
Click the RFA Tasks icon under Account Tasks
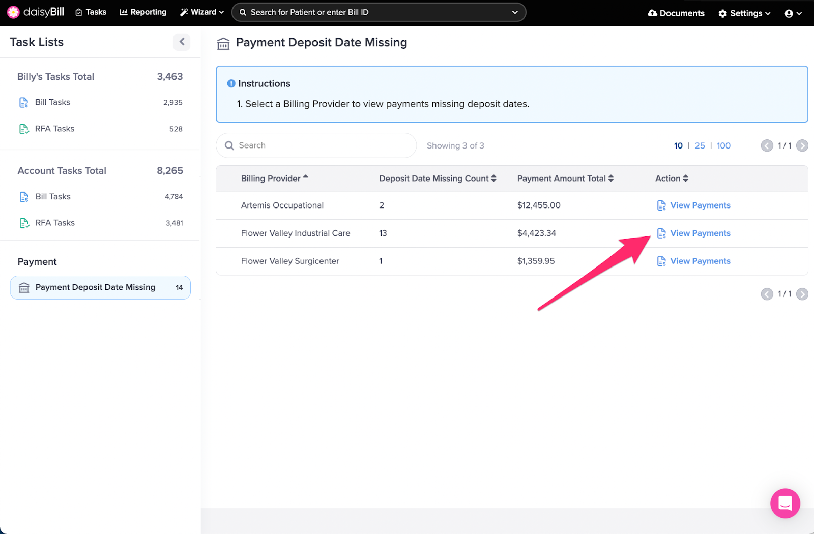23,223
